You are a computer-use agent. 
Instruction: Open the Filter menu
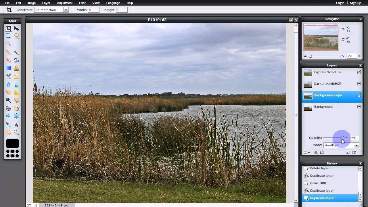click(x=82, y=3)
